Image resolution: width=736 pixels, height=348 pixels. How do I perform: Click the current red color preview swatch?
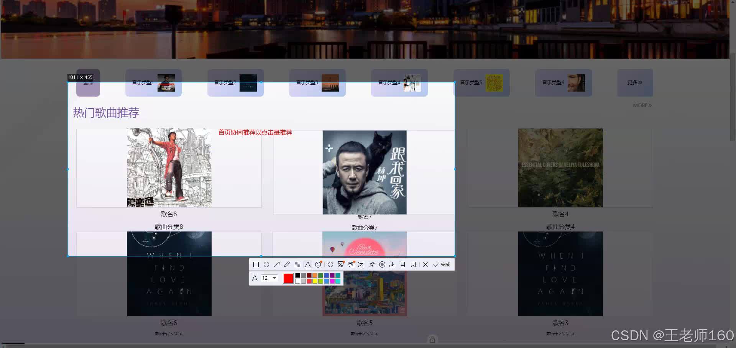tap(288, 278)
